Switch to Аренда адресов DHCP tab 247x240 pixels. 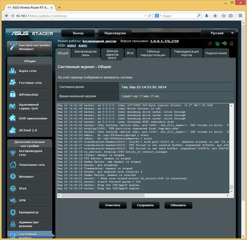[x=112, y=55]
